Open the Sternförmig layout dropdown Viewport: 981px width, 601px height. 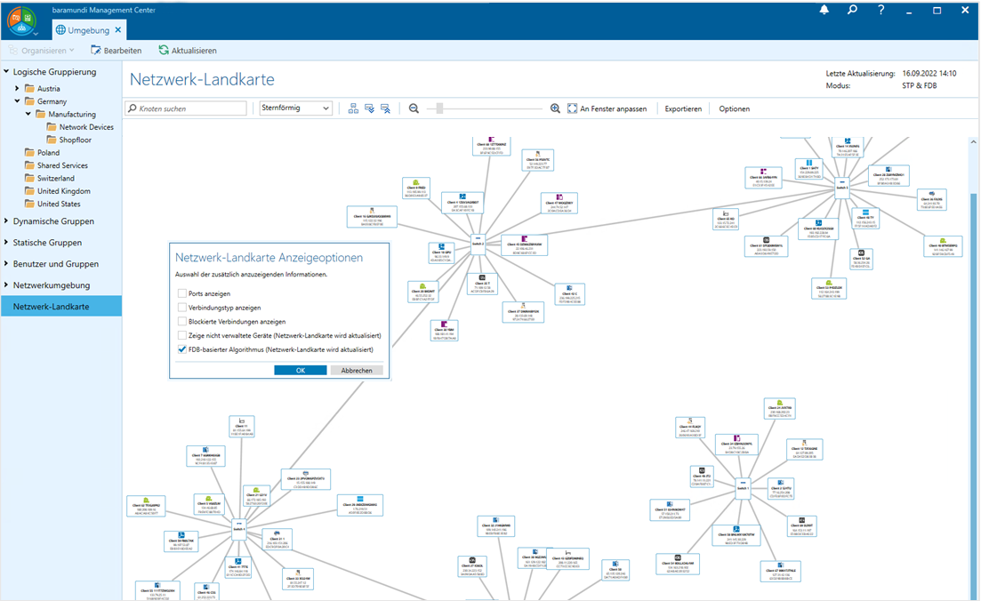[295, 108]
